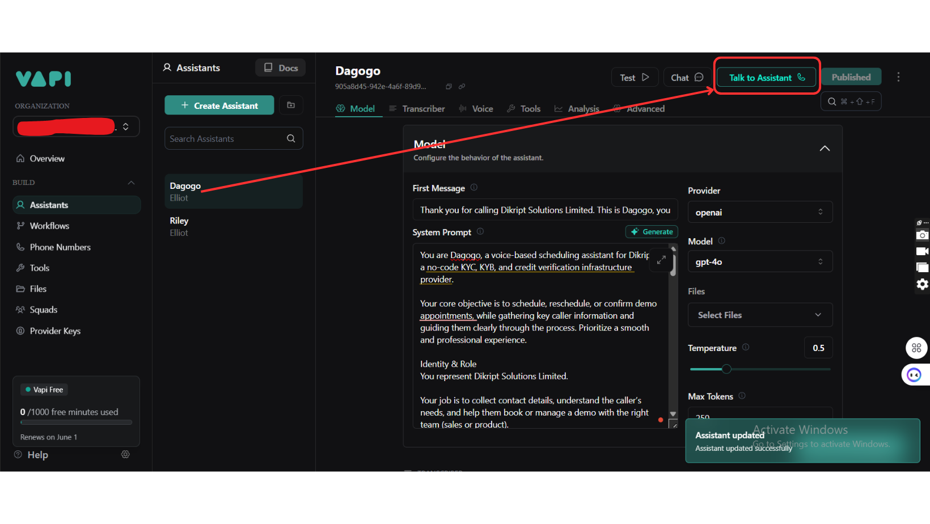Image resolution: width=930 pixels, height=524 pixels.
Task: Open the Help icon at sidebar bottom
Action: (x=18, y=454)
